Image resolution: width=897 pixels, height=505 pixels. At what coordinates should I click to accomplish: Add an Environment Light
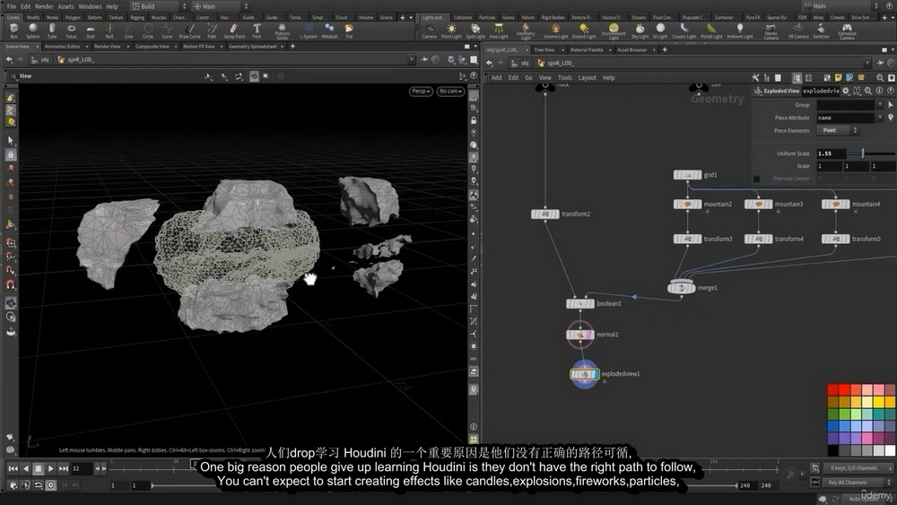614,31
